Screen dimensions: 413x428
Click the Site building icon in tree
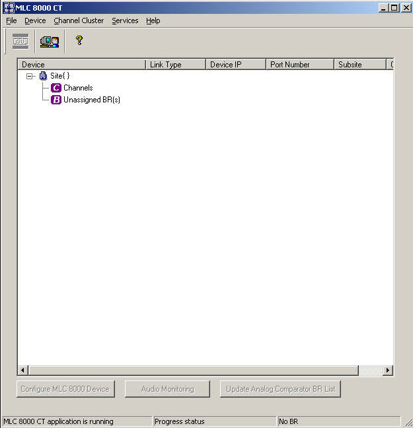pos(44,76)
